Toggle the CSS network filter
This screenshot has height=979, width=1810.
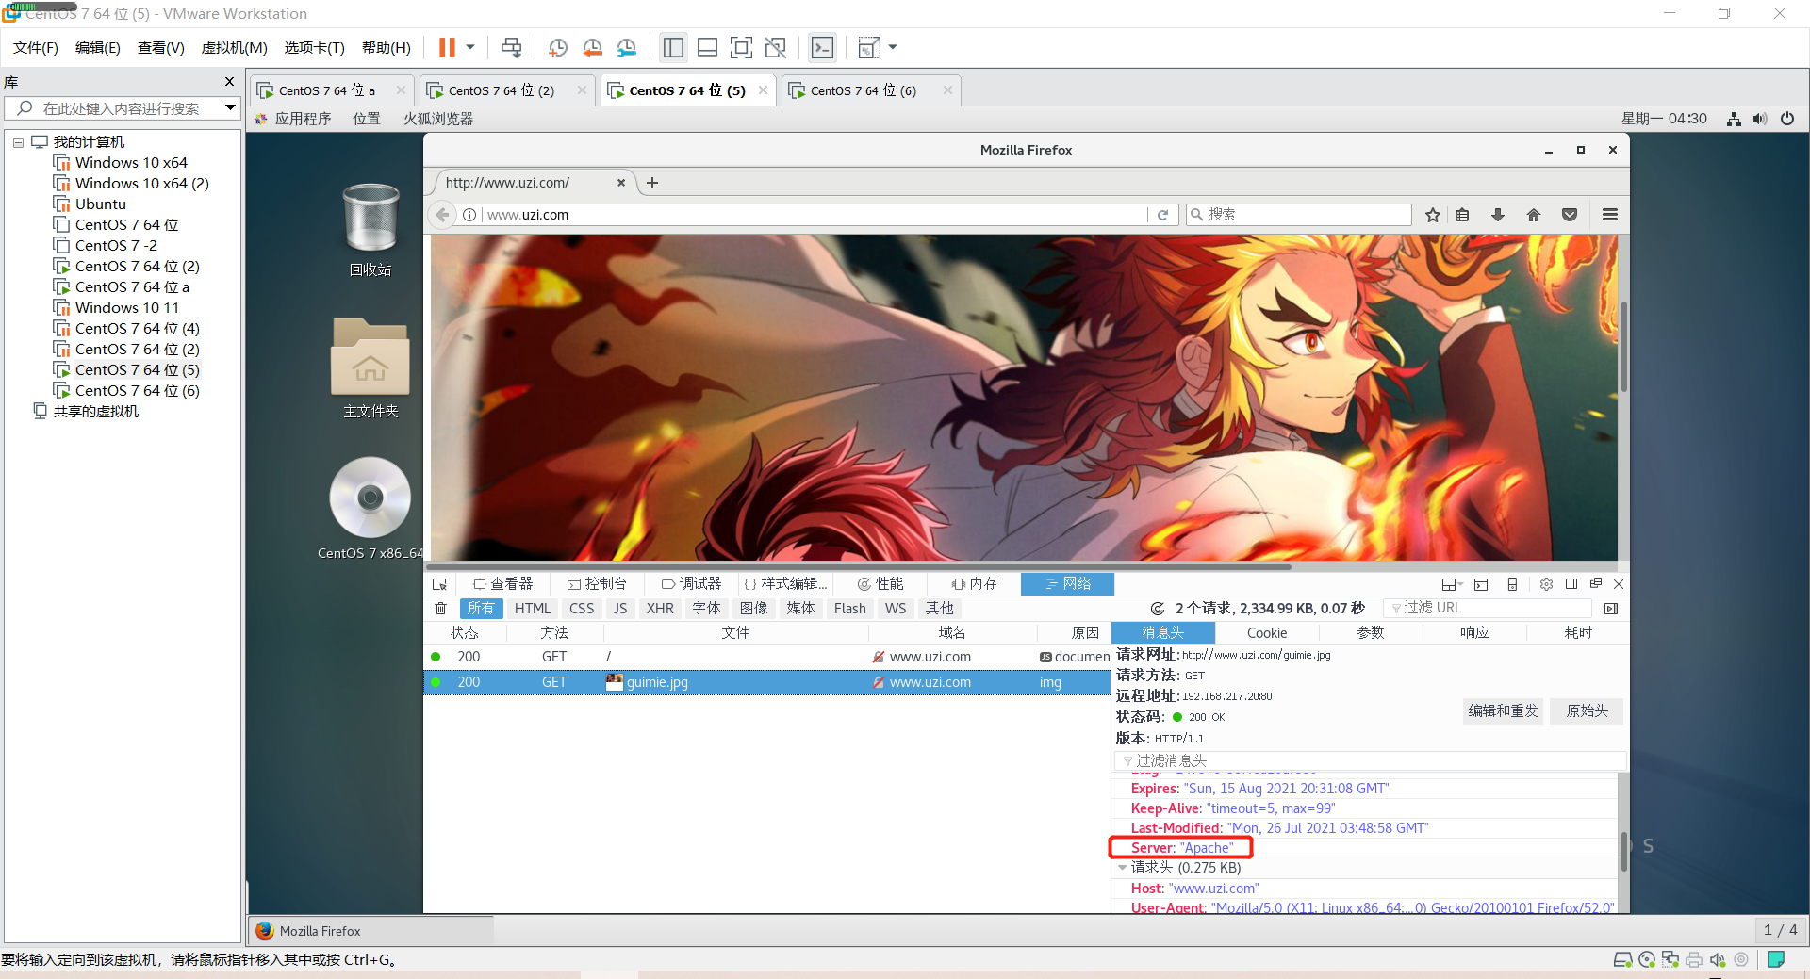(582, 609)
